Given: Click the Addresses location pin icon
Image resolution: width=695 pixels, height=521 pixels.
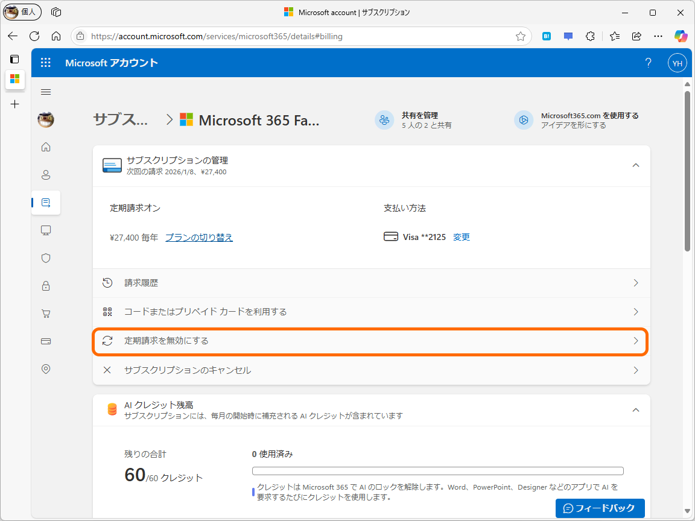Looking at the screenshot, I should point(46,368).
